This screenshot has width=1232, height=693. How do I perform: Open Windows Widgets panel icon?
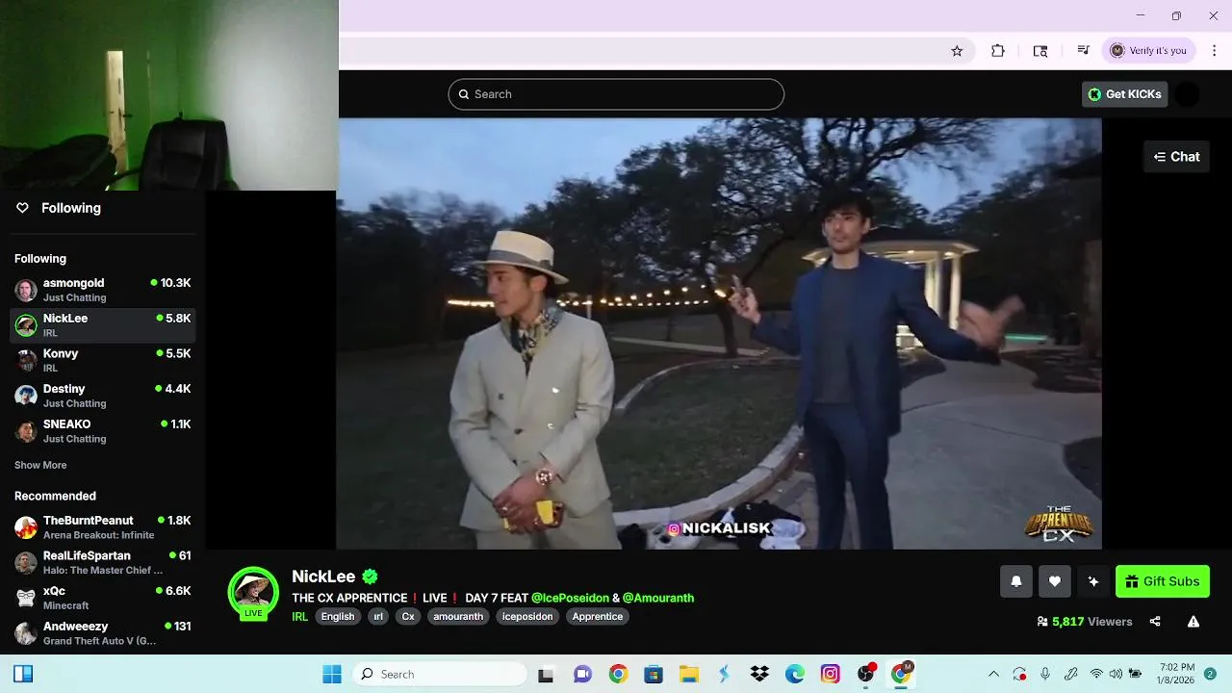tap(23, 674)
